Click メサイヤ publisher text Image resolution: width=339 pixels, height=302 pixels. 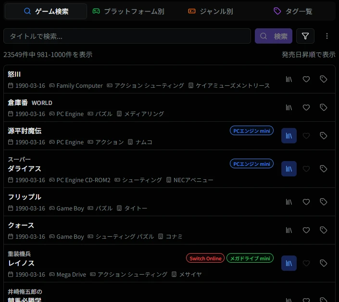pyautogui.click(x=190, y=274)
